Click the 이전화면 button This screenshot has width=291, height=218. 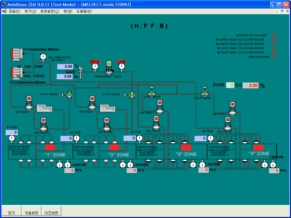tap(51, 211)
